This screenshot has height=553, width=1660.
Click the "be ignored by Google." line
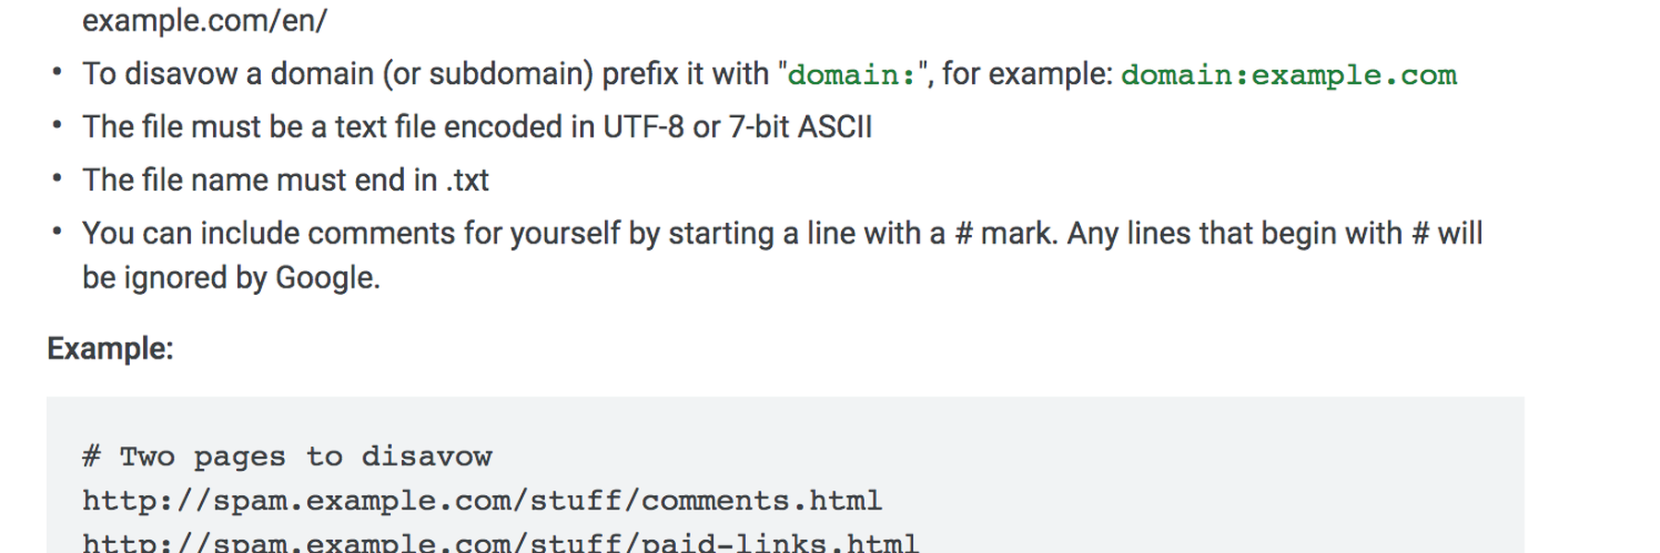231,277
